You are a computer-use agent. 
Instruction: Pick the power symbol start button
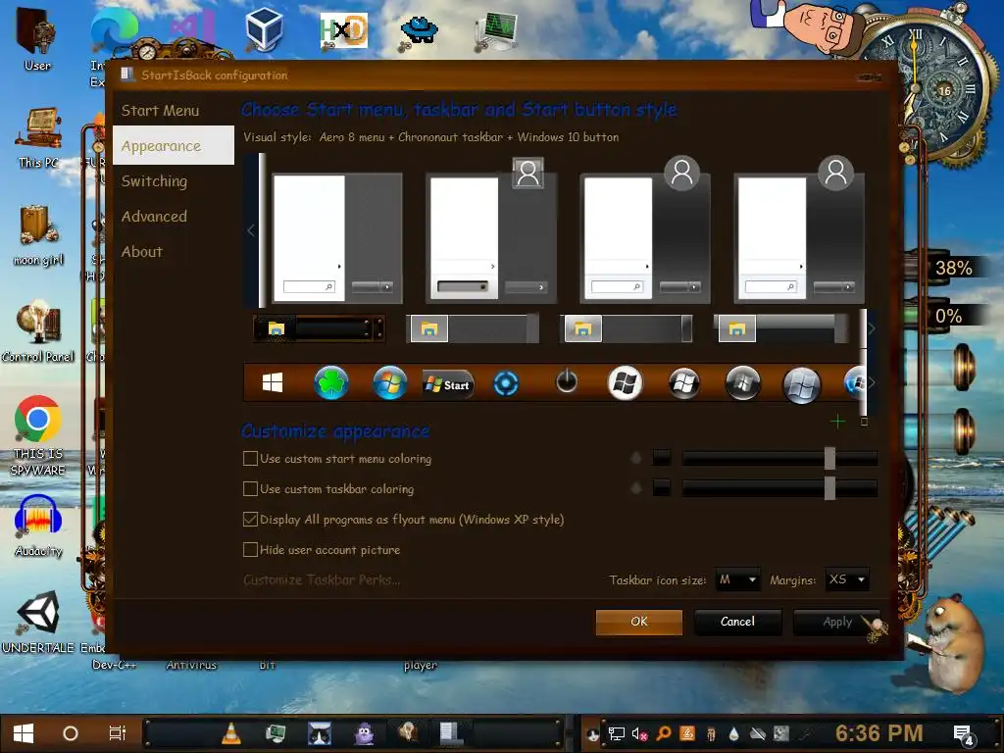click(x=566, y=381)
